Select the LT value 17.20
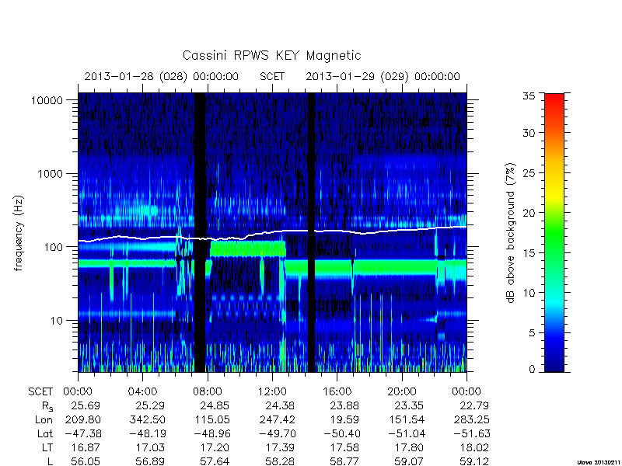Screen dimensions: 622x466 215,448
